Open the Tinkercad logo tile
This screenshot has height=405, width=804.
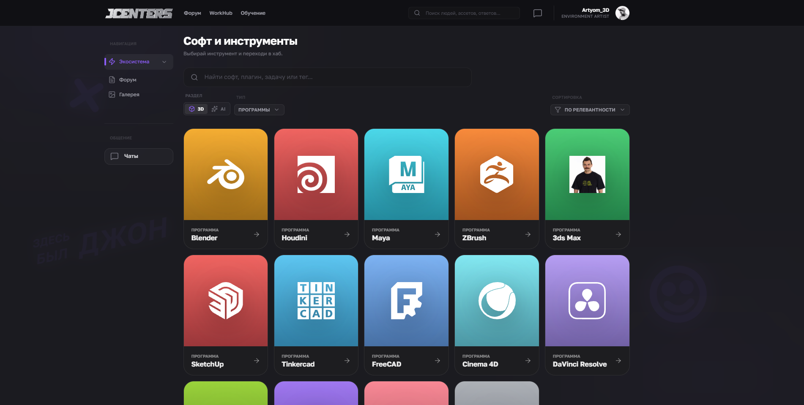[x=316, y=301]
